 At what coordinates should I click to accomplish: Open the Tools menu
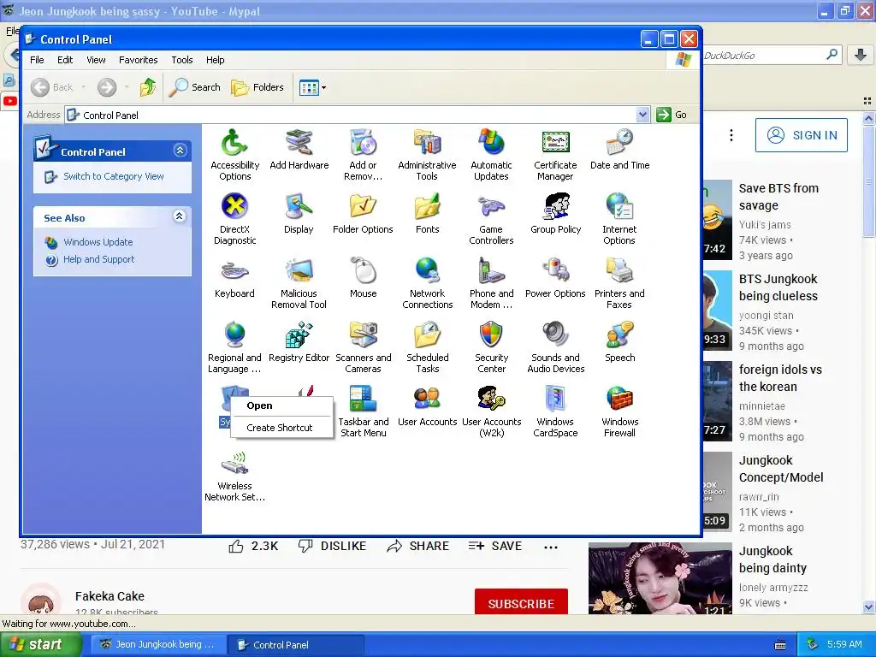click(x=181, y=60)
